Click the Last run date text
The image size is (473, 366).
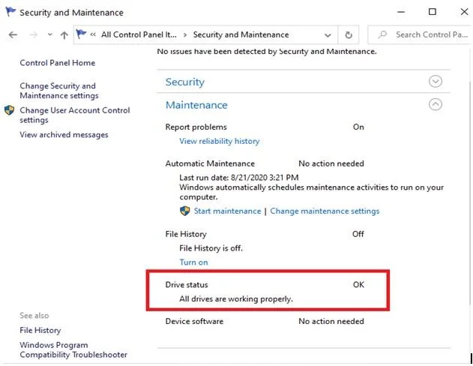point(239,178)
